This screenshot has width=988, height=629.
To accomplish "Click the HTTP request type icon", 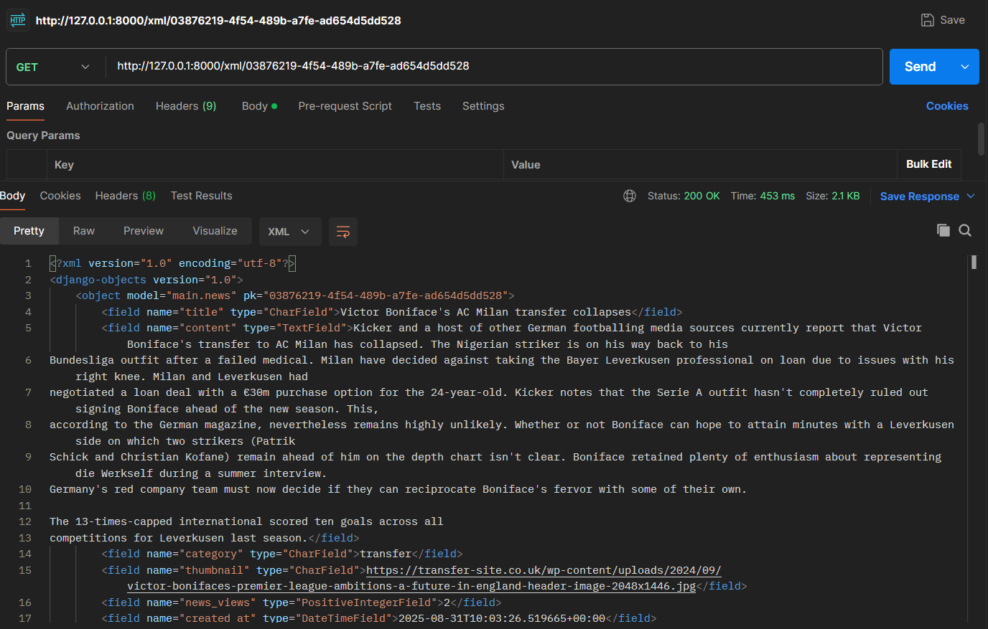I will tap(18, 20).
